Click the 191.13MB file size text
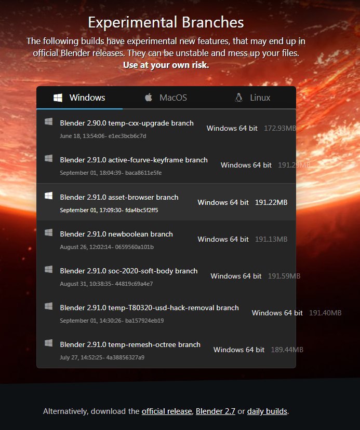Screen dimensions: 360x430 (271, 239)
